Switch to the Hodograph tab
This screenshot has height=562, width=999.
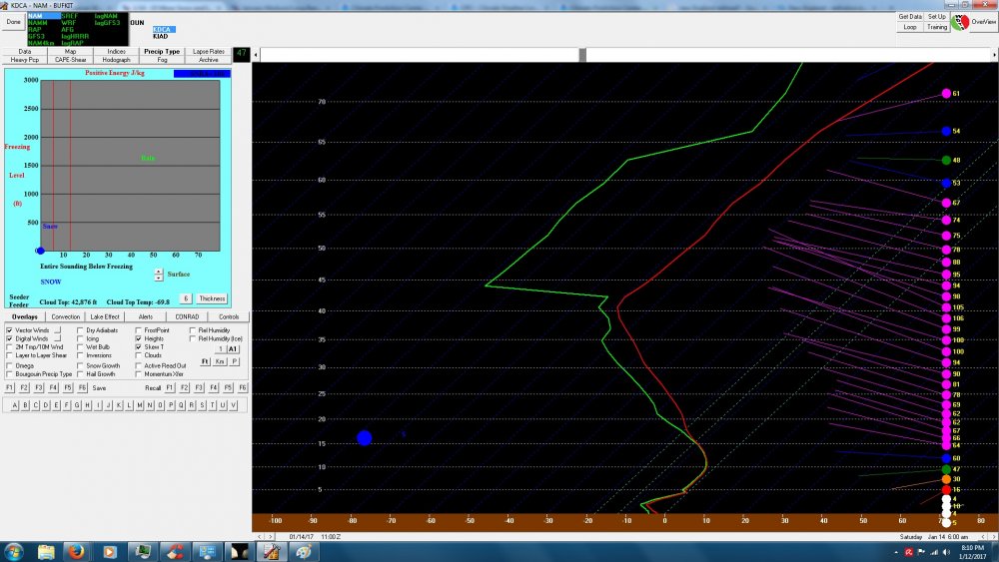click(117, 60)
